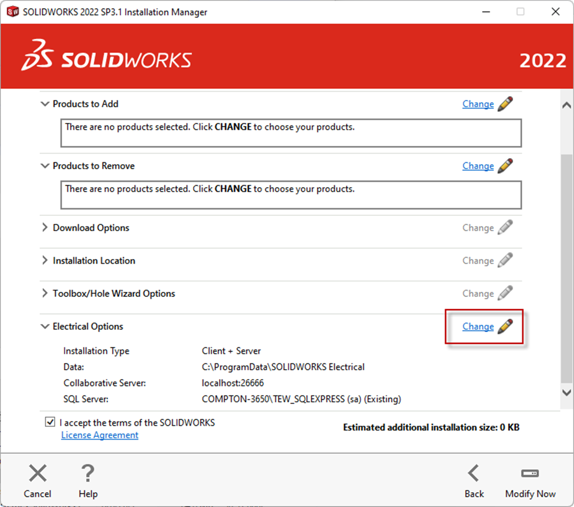Click the scrollbar down arrow
574x507 pixels.
566,393
